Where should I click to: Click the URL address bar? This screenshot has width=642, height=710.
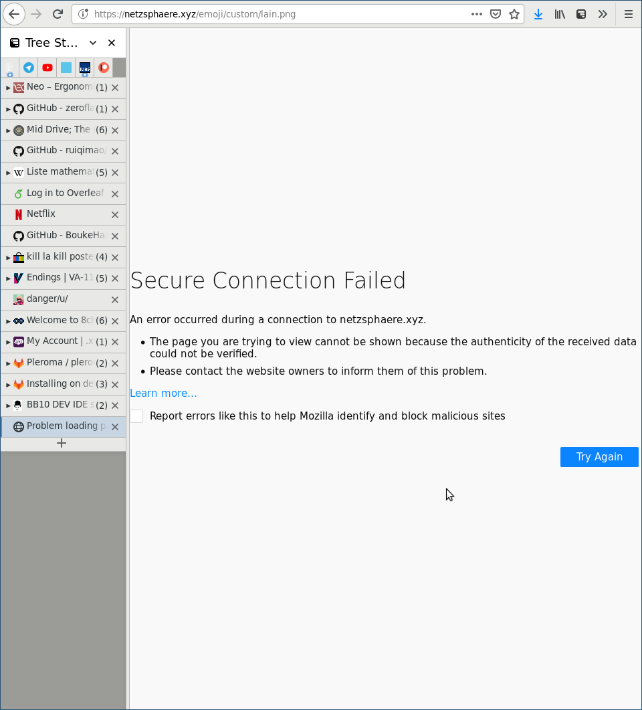pyautogui.click(x=267, y=14)
